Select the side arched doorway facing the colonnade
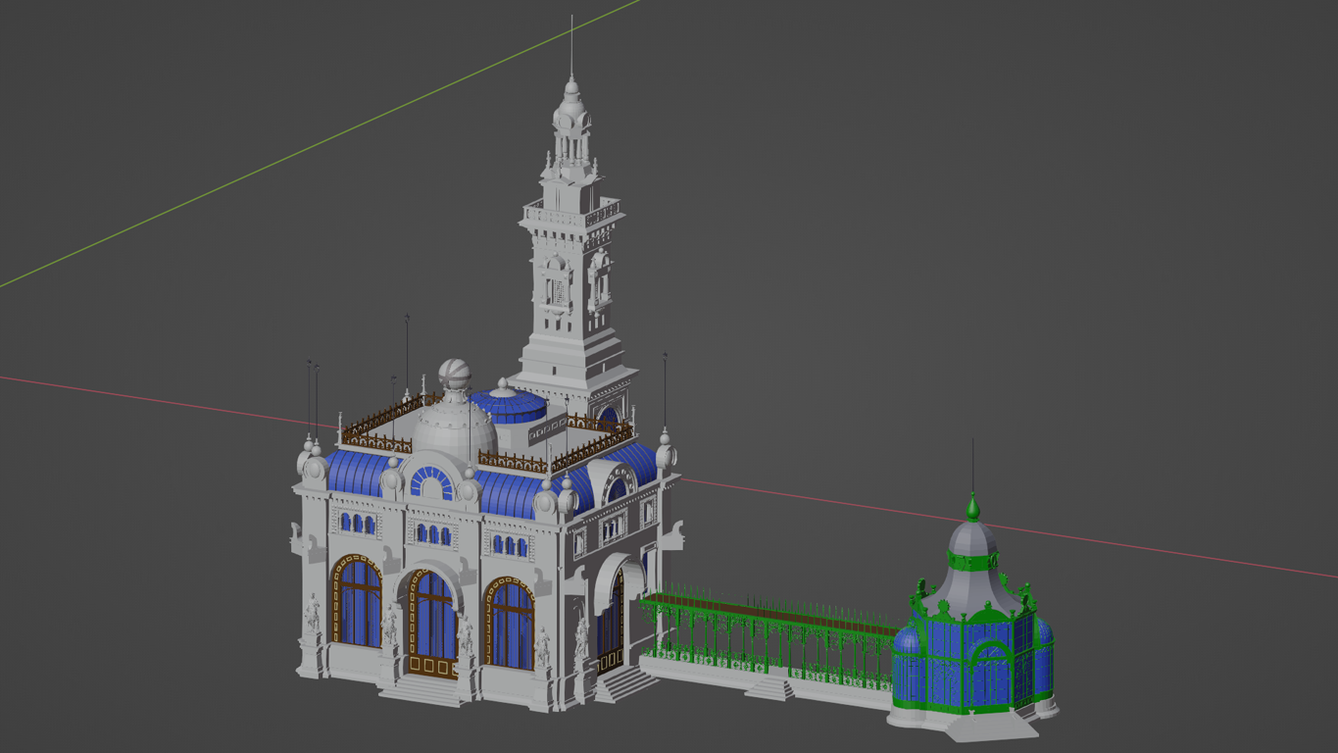Screen dimensions: 1338x753 click(615, 618)
